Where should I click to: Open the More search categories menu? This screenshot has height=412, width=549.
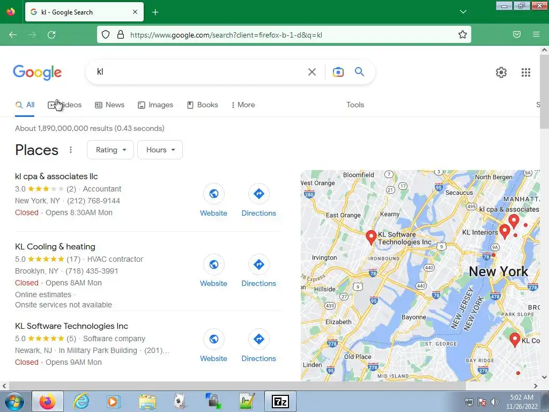tap(243, 105)
